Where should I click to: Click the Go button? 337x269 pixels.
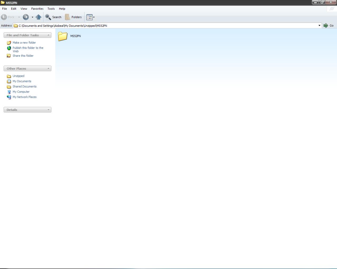329,25
